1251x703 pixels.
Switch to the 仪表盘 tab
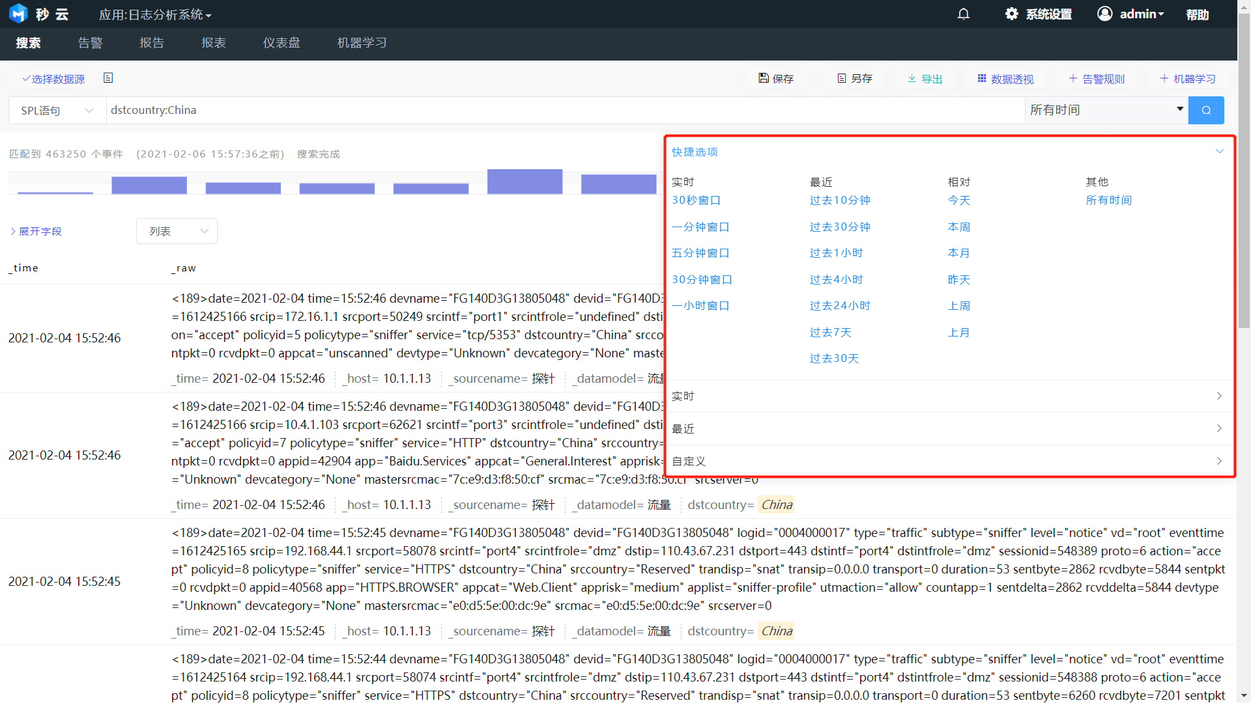[281, 43]
